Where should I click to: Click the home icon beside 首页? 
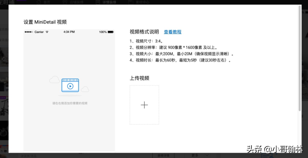coord(39,2)
